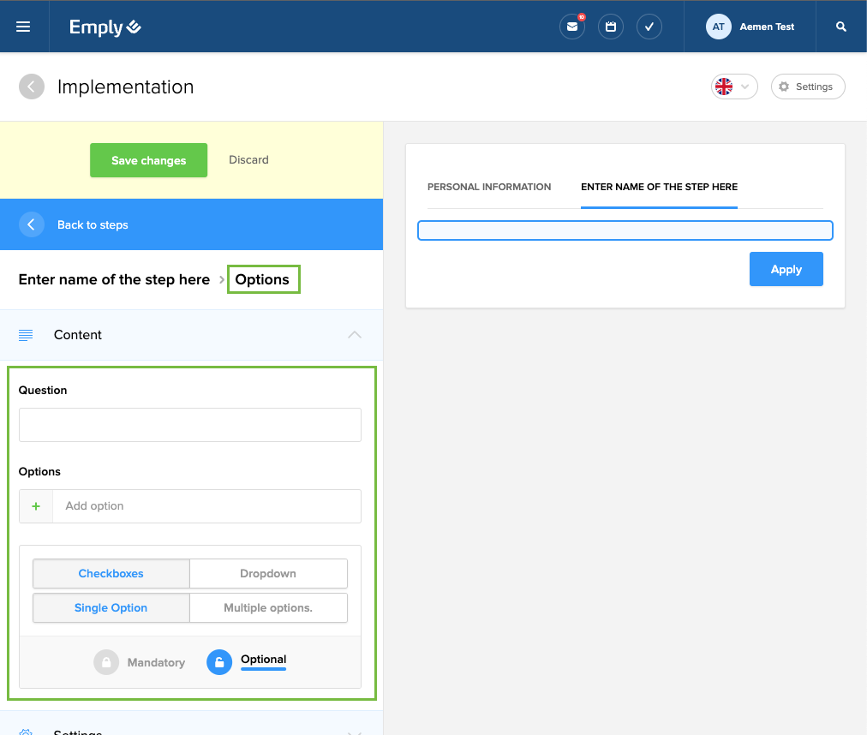This screenshot has width=867, height=735.
Task: Switch display type to Dropdown
Action: [268, 573]
